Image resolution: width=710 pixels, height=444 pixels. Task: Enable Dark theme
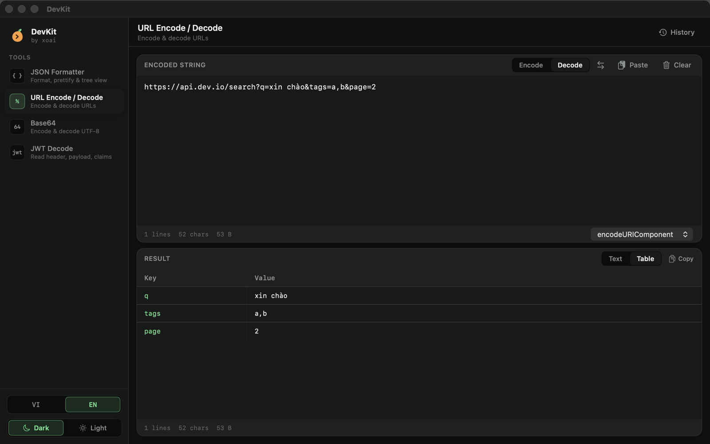pyautogui.click(x=36, y=428)
